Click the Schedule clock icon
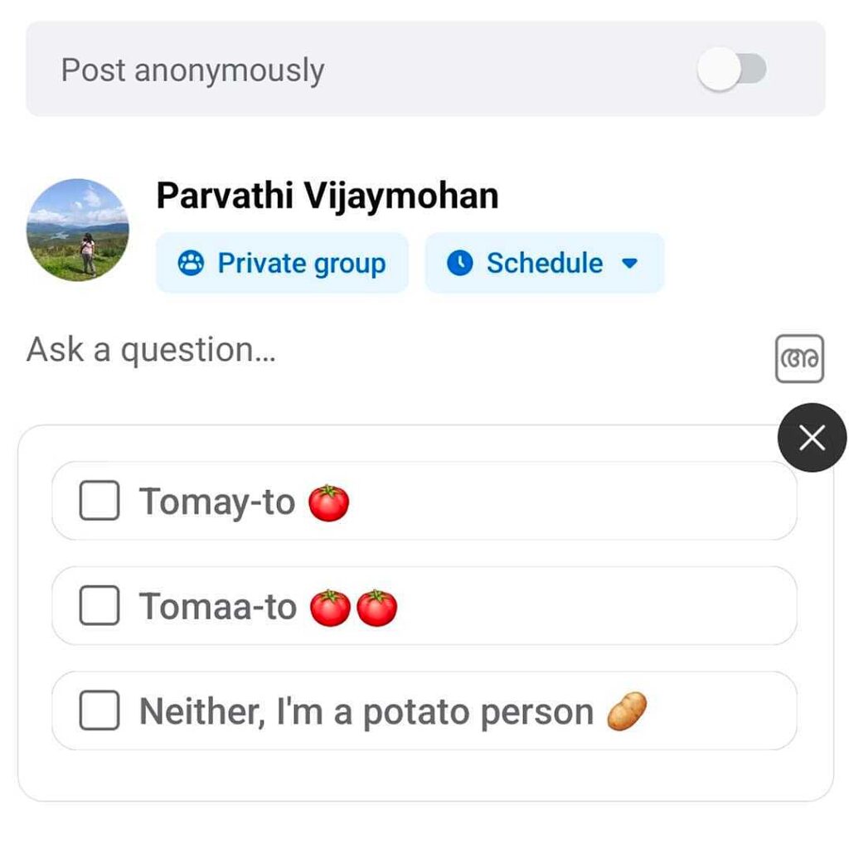 click(x=459, y=264)
